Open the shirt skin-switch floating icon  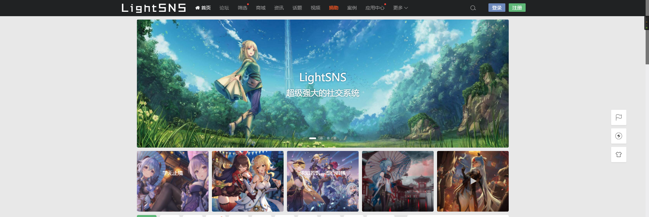(x=619, y=154)
